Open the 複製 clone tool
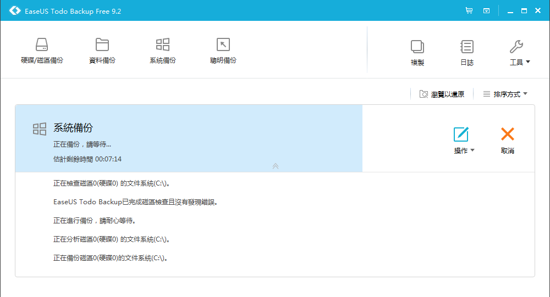The image size is (550, 297). [x=417, y=53]
